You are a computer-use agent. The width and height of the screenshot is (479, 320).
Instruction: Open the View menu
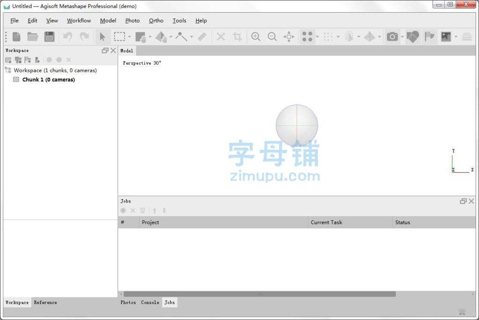[52, 21]
